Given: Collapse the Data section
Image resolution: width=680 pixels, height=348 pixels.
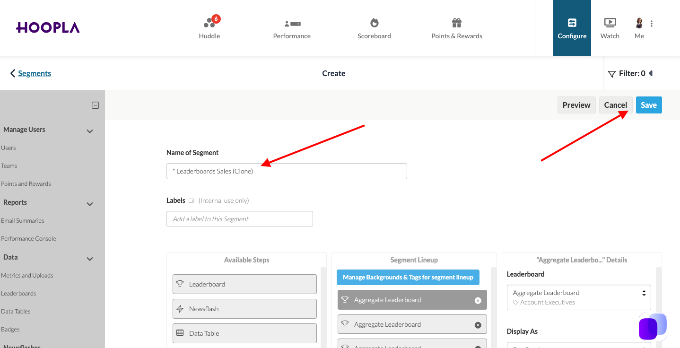Looking at the screenshot, I should pyautogui.click(x=90, y=259).
